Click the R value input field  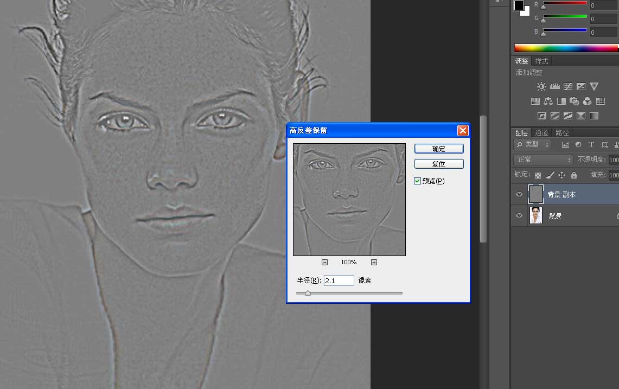(604, 5)
